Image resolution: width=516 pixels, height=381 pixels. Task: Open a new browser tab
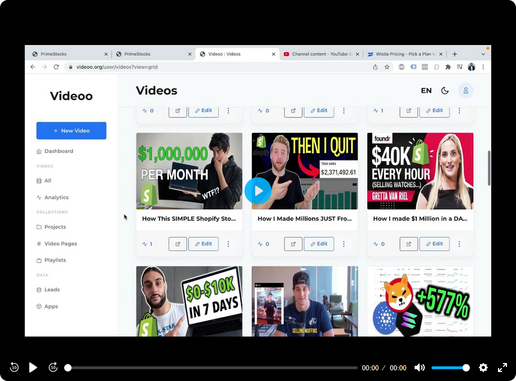[x=455, y=54]
